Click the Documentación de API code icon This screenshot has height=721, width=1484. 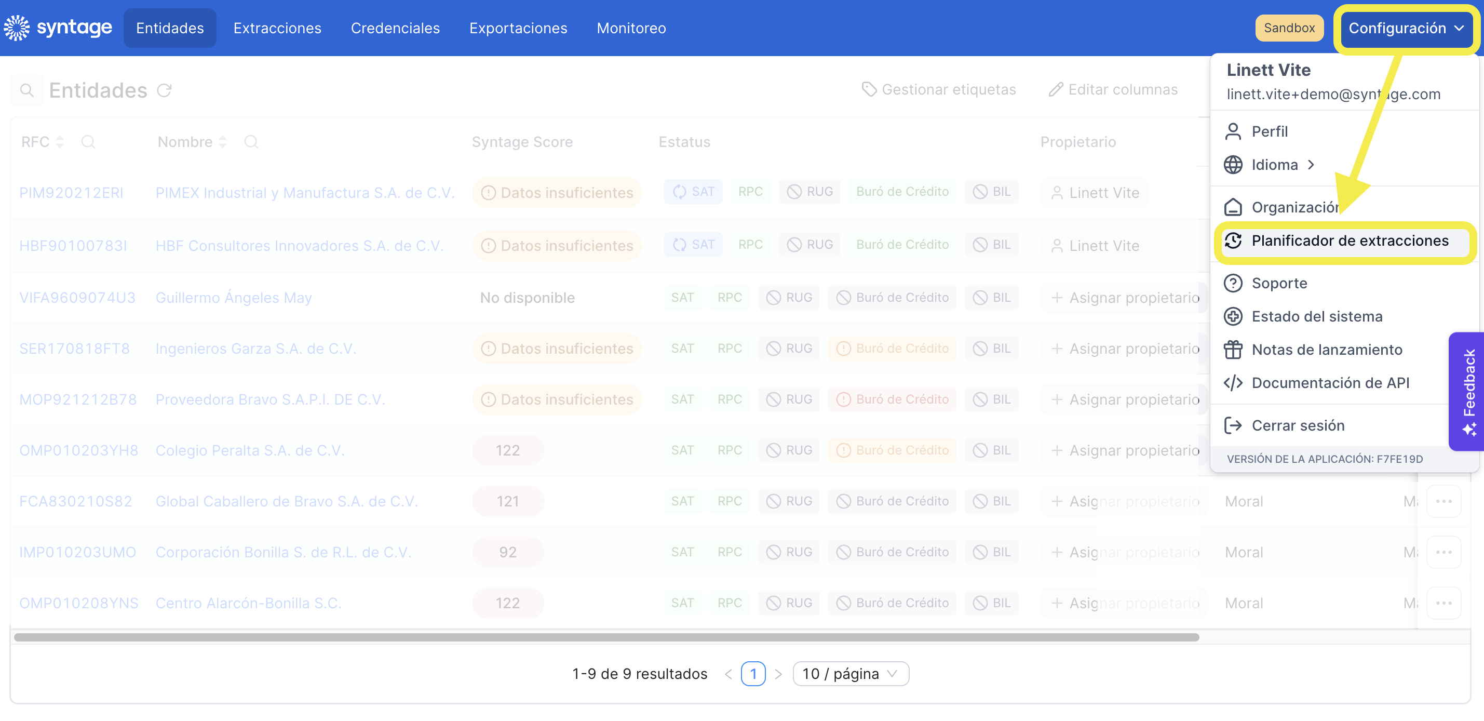(x=1233, y=383)
